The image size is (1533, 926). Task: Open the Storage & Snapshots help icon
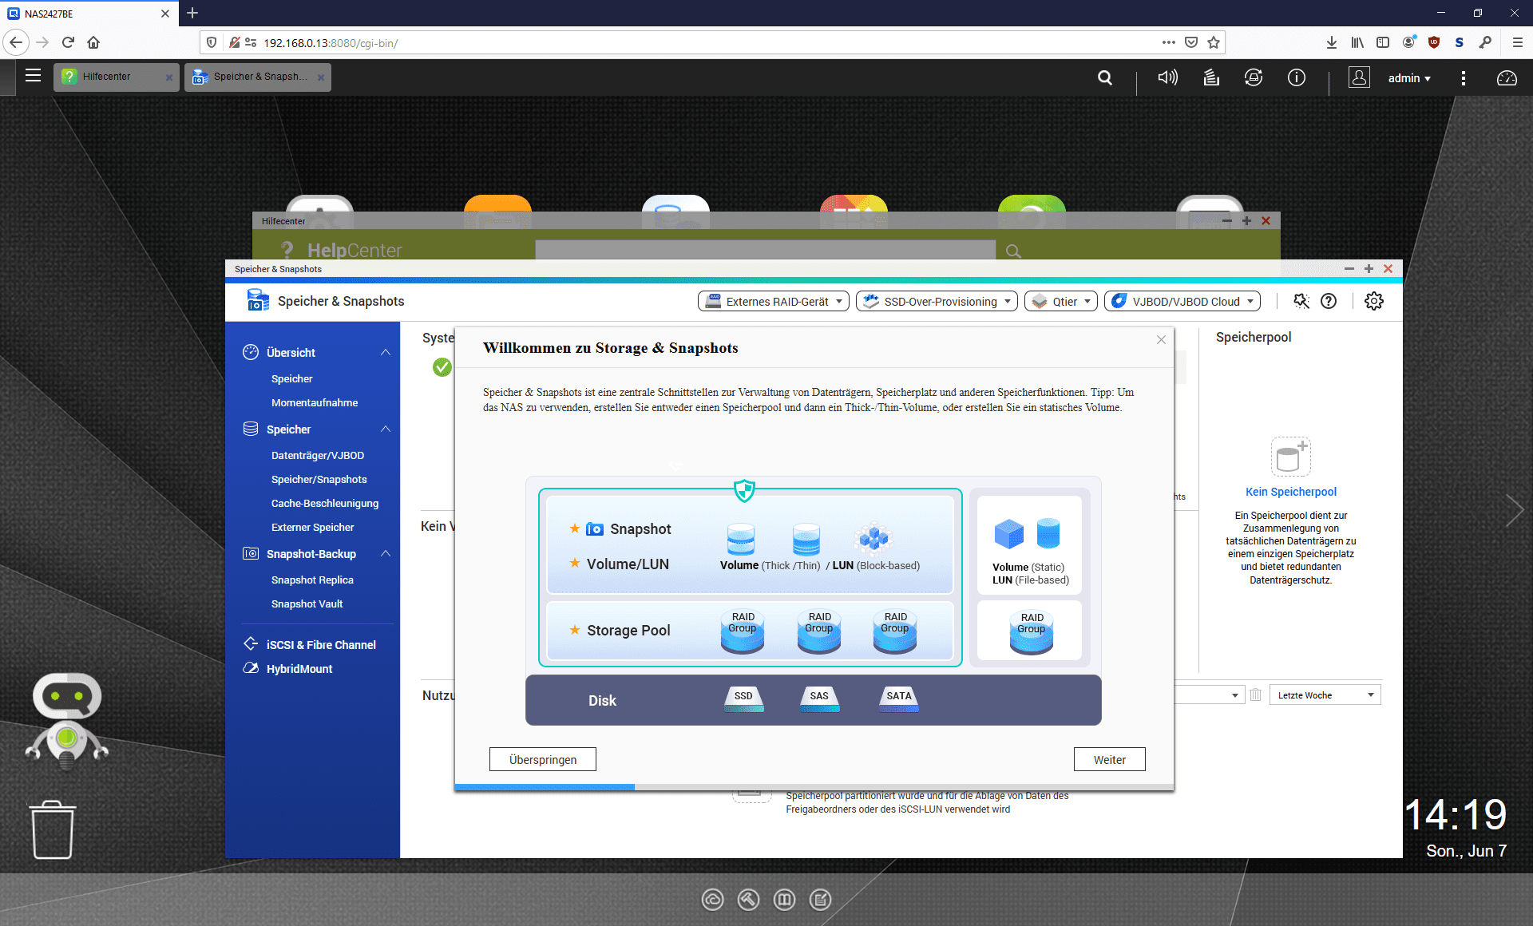1329,301
